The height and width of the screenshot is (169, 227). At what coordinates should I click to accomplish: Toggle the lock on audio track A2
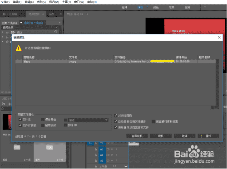point(96,155)
